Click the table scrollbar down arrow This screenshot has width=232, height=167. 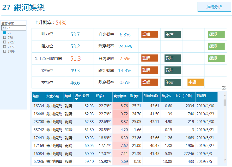point(225,160)
